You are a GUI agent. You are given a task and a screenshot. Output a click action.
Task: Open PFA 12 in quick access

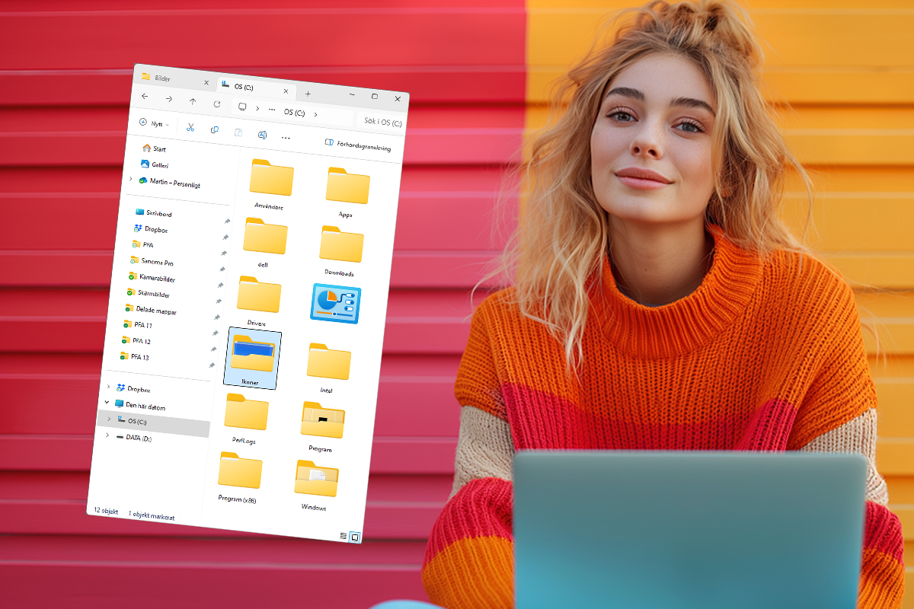click(136, 340)
